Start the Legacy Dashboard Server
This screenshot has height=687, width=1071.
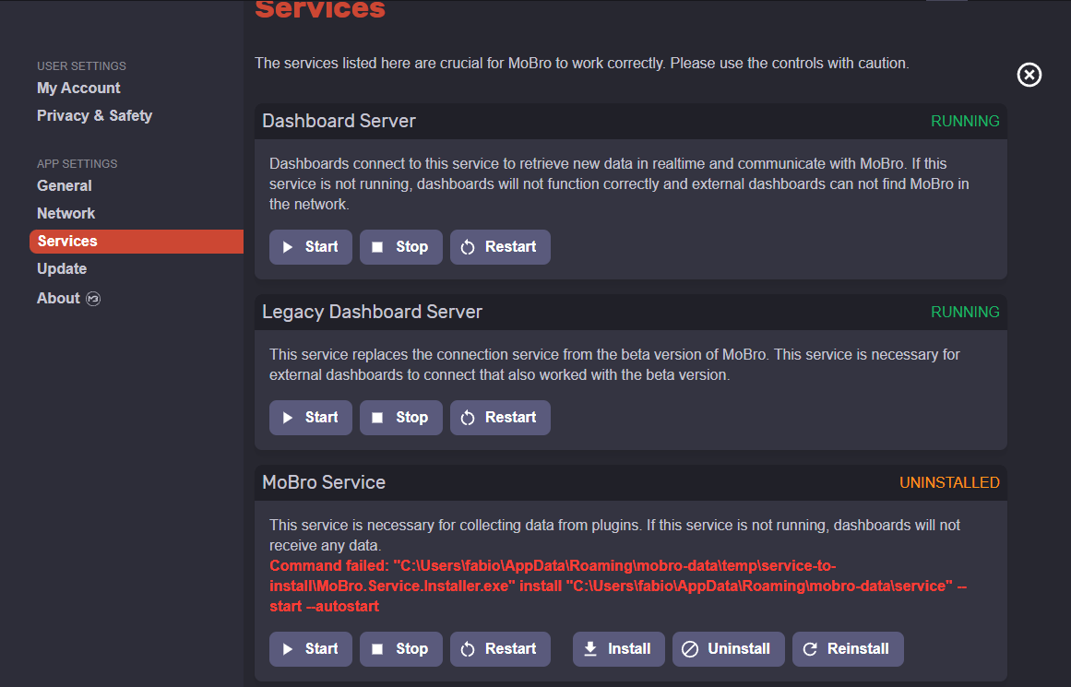[x=311, y=417]
